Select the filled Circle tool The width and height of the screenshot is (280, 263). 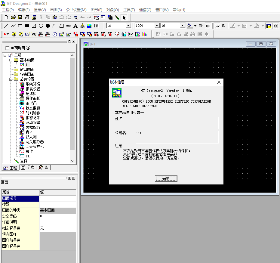coord(48,26)
